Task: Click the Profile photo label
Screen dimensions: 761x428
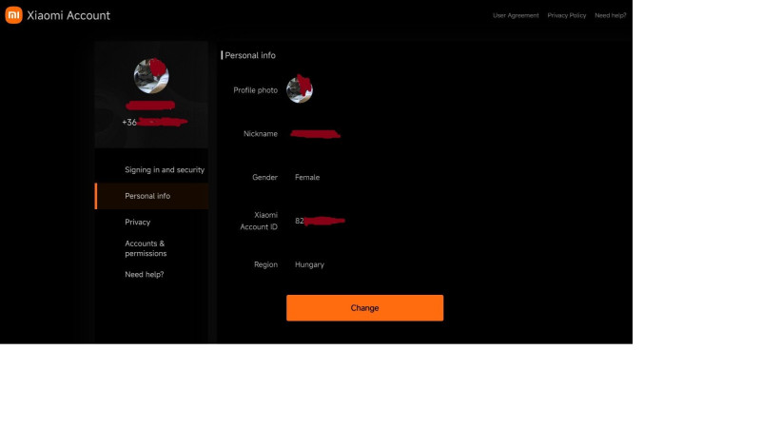Action: pyautogui.click(x=255, y=90)
